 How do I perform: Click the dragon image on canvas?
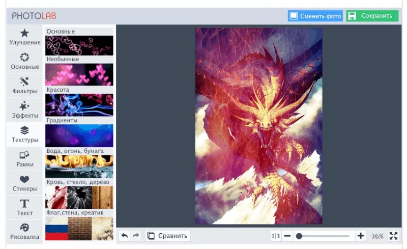(x=259, y=126)
